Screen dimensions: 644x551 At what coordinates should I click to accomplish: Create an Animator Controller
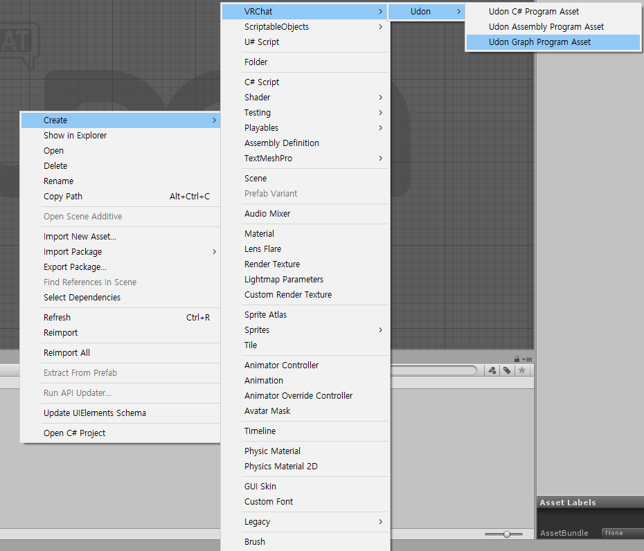pos(304,365)
